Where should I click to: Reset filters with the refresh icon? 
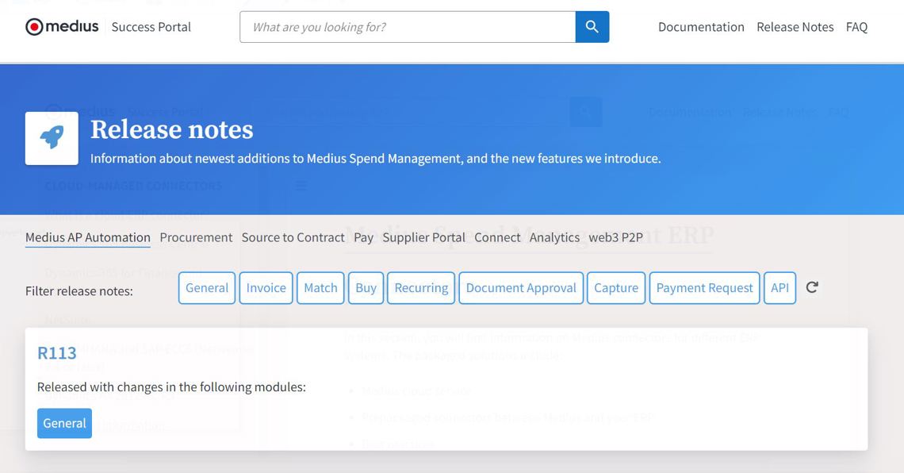point(812,287)
